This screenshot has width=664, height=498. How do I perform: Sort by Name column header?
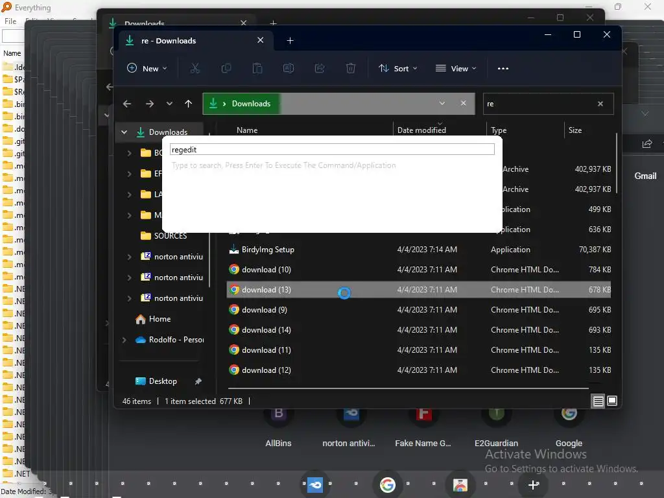point(247,130)
